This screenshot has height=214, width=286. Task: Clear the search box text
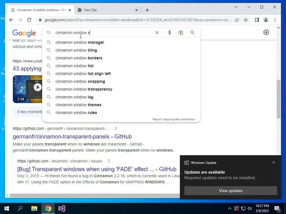tap(157, 33)
